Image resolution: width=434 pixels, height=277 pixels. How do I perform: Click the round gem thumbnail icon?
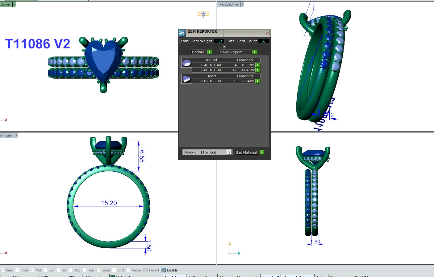186,63
